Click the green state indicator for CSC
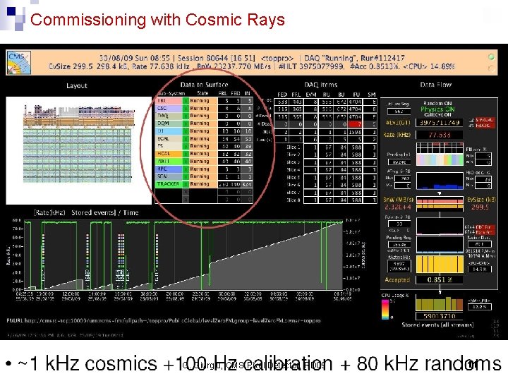Viewport: 508px width, 381px height. pyautogui.click(x=186, y=109)
